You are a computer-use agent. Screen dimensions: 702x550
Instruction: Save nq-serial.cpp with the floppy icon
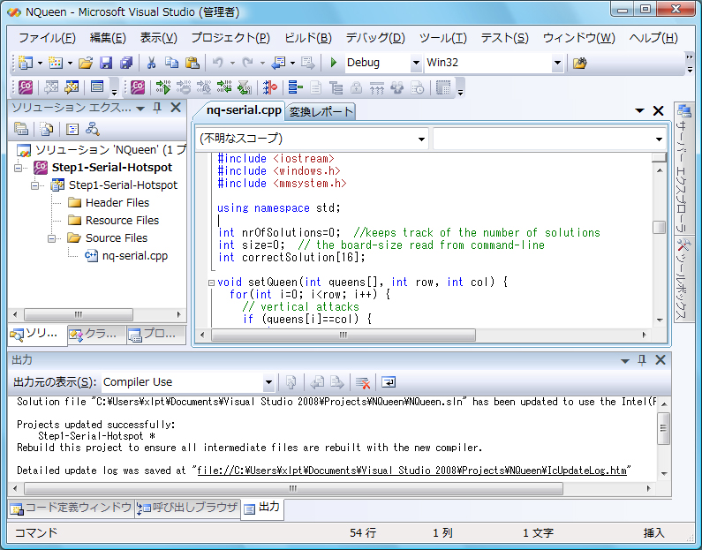point(106,63)
